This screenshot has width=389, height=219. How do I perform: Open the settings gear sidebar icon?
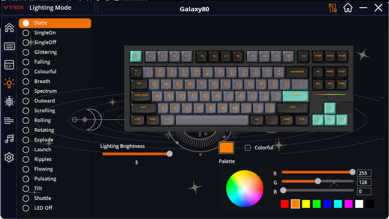coord(9,157)
